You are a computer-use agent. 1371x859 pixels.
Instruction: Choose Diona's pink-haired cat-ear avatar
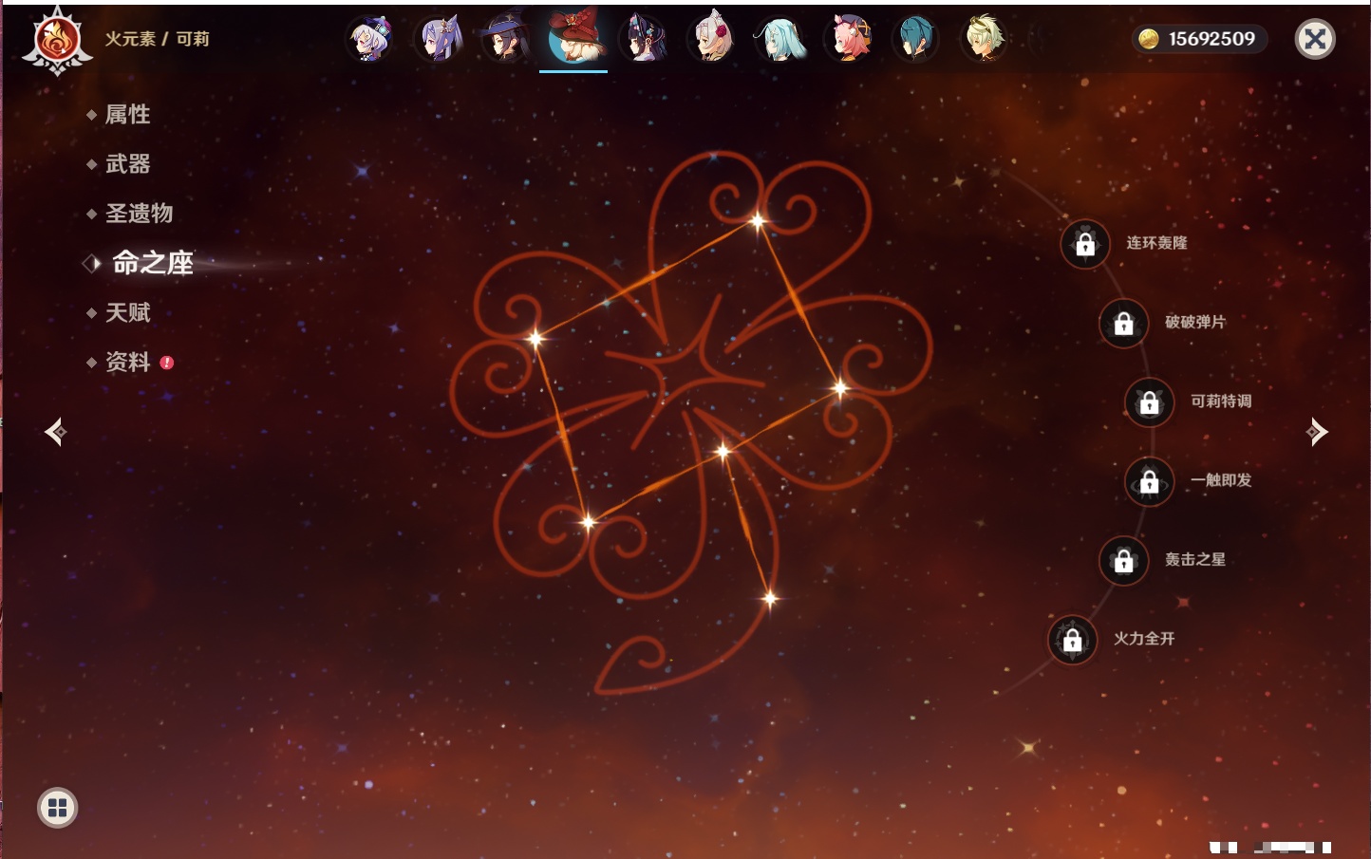tap(848, 40)
